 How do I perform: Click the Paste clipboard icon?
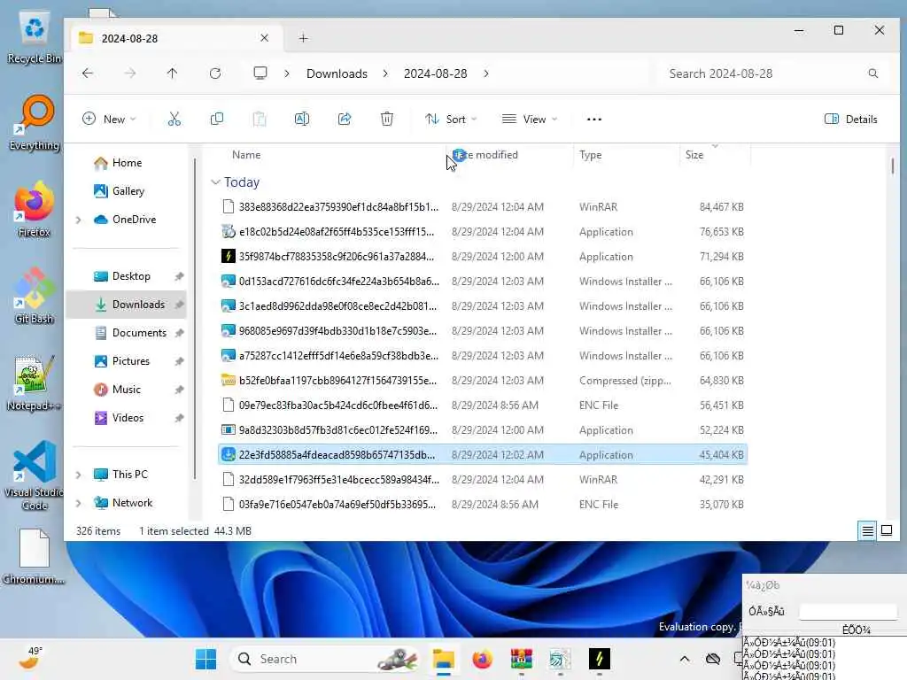pyautogui.click(x=260, y=120)
